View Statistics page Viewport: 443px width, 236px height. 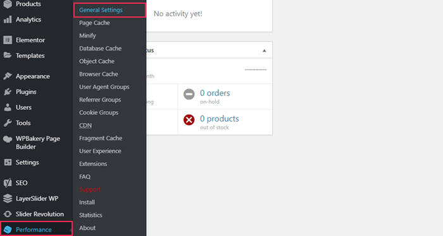tap(90, 215)
